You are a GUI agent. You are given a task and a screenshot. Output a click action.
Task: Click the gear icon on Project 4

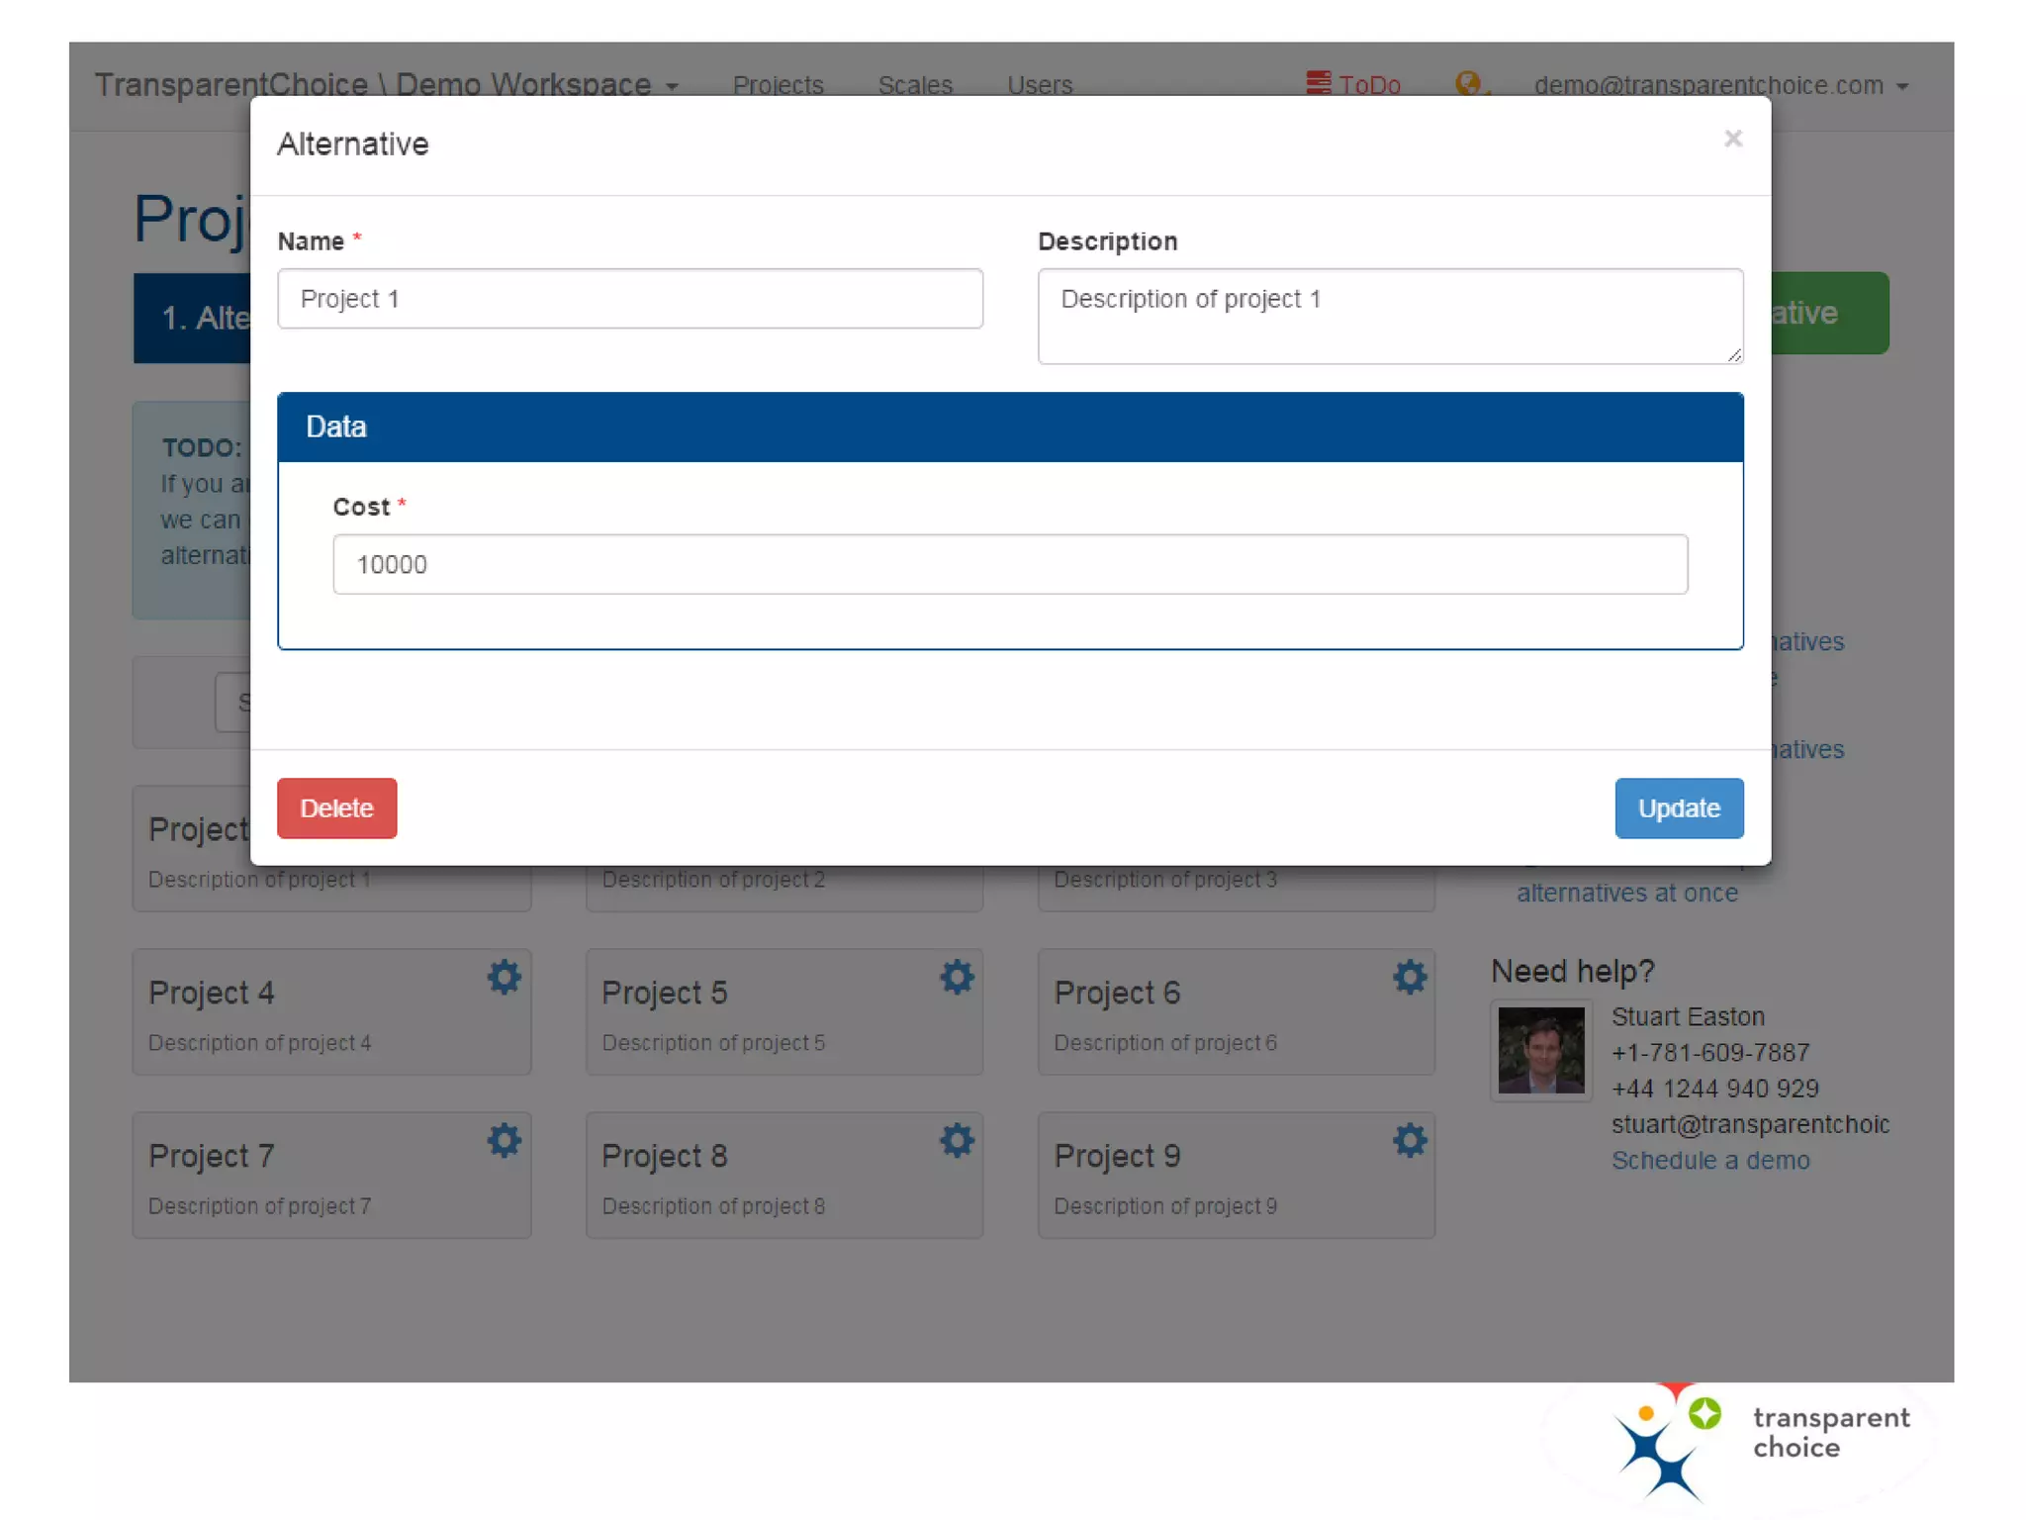click(x=504, y=978)
